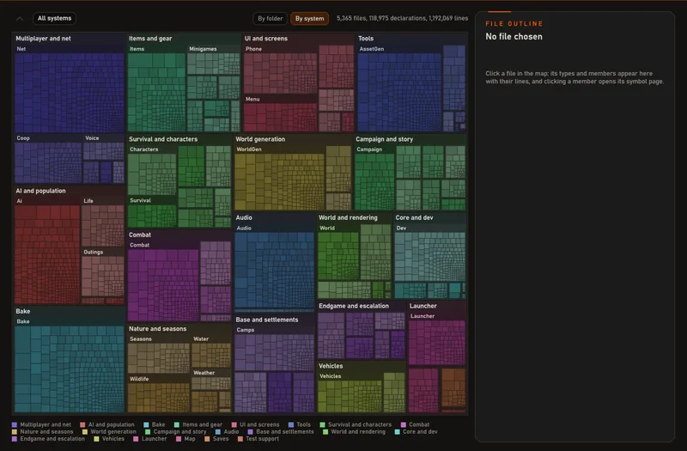Open the UI and screens treemap header
The image size is (687, 451).
tap(266, 39)
